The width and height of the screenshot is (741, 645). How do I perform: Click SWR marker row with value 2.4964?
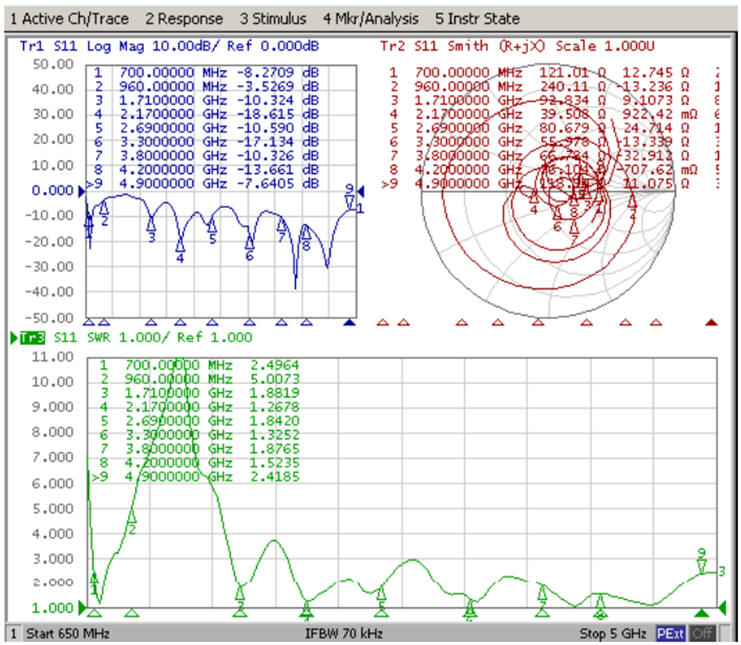click(198, 365)
